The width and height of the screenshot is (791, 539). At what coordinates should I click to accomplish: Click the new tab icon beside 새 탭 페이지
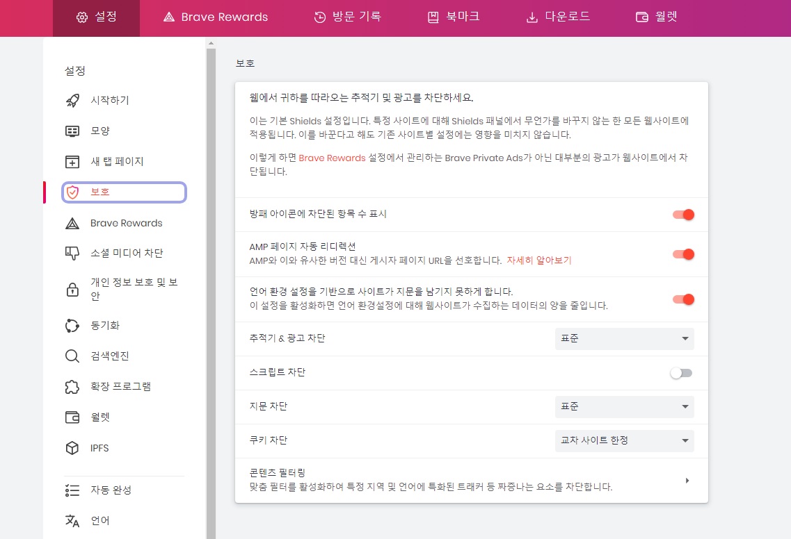pos(72,162)
